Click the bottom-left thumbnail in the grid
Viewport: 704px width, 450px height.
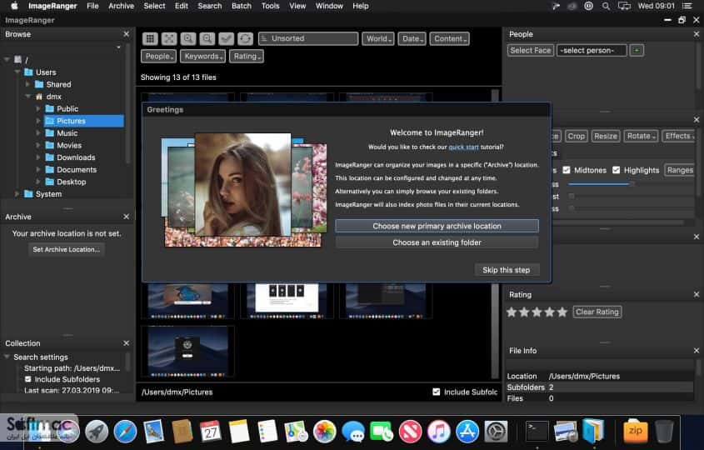point(187,351)
